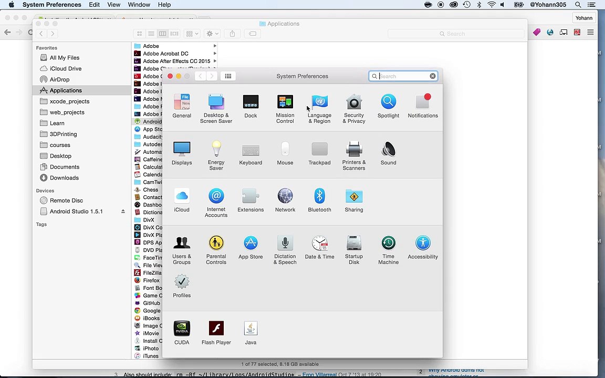Image resolution: width=605 pixels, height=378 pixels.
Task: Open the Apple menu
Action: click(x=11, y=5)
